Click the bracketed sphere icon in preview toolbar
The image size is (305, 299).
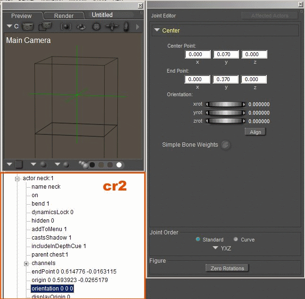click(66, 26)
